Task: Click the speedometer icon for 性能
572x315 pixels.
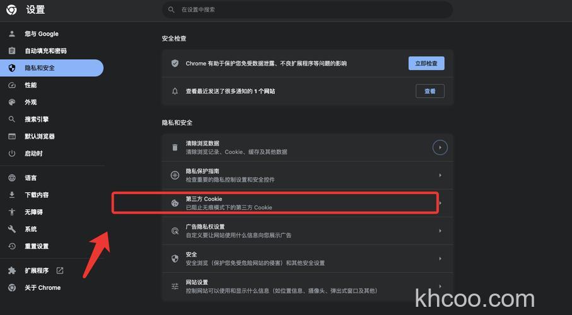Action: click(x=12, y=85)
